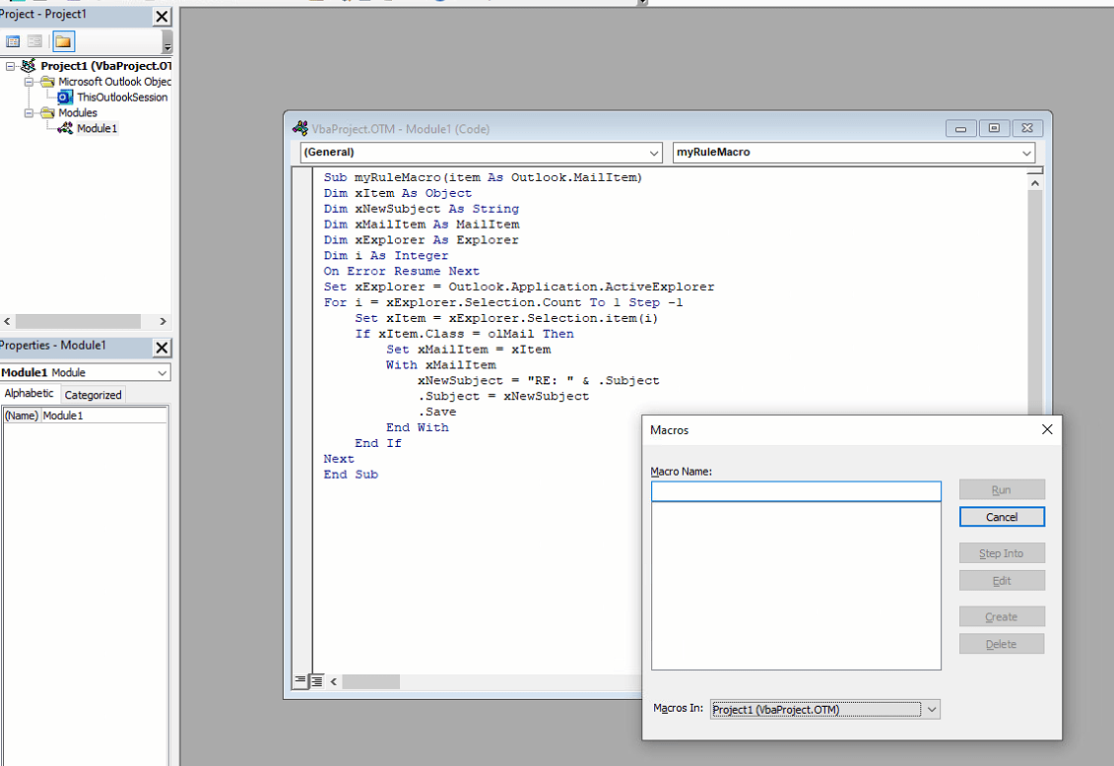1114x766 pixels.
Task: Open the (General) object dropdown
Action: (x=653, y=153)
